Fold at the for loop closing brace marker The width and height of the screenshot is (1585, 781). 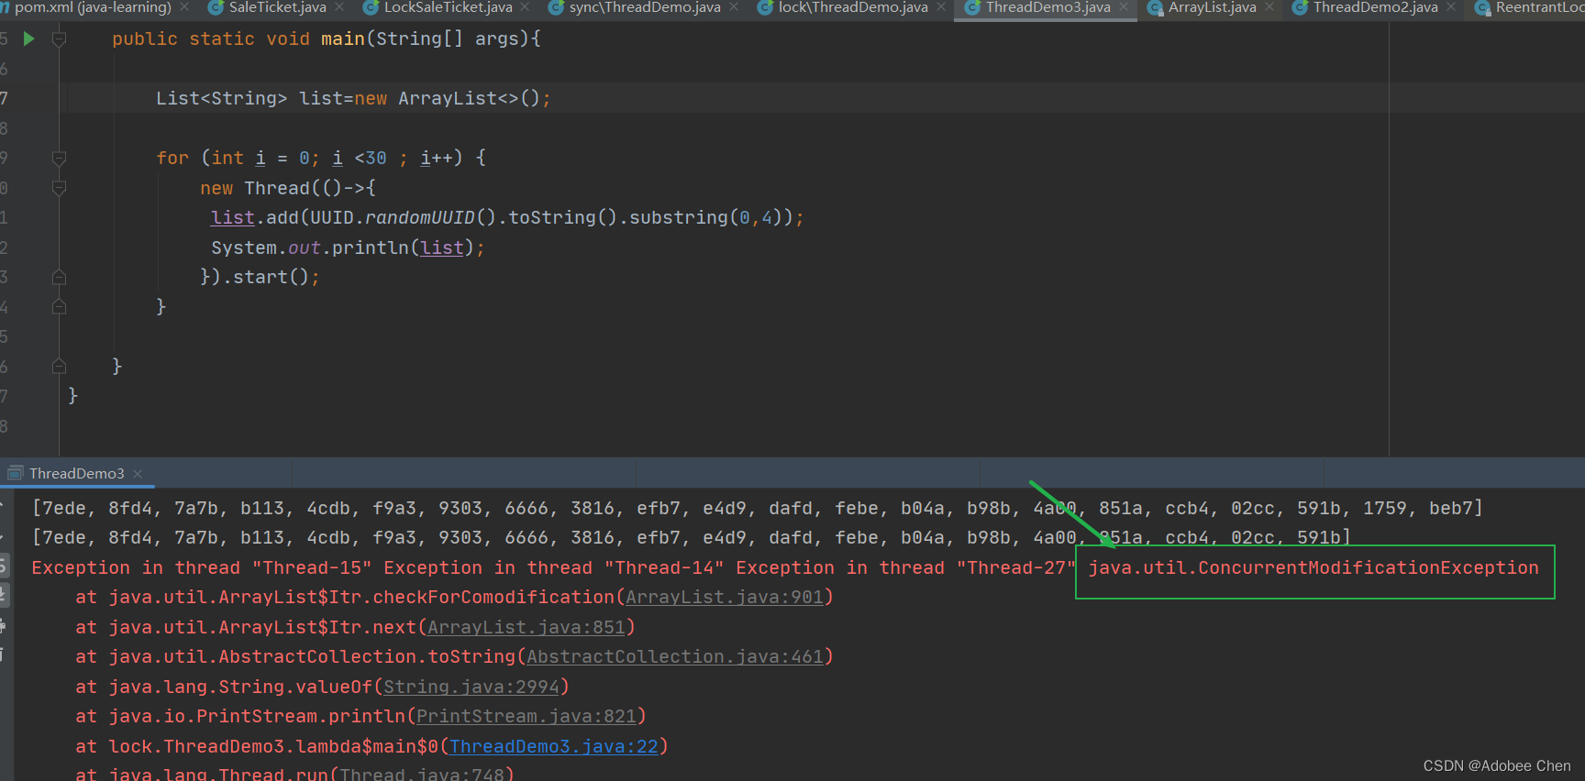pos(59,306)
